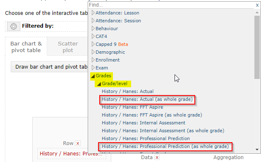Select History / Hanes: Internal Assessment

143,123
